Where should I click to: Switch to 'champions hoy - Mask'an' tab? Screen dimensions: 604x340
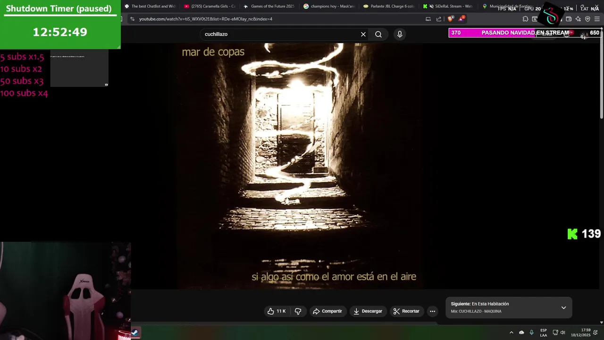pos(329,7)
